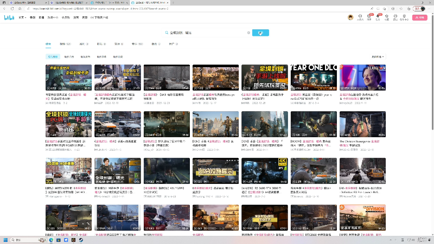Click the taskbar clock and date
Viewport: 434px width, 244px height.
pos(422,240)
